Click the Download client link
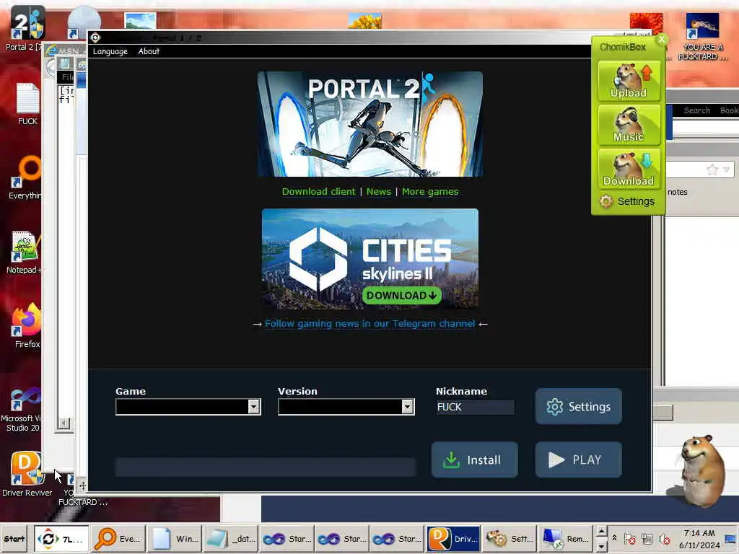 [318, 192]
